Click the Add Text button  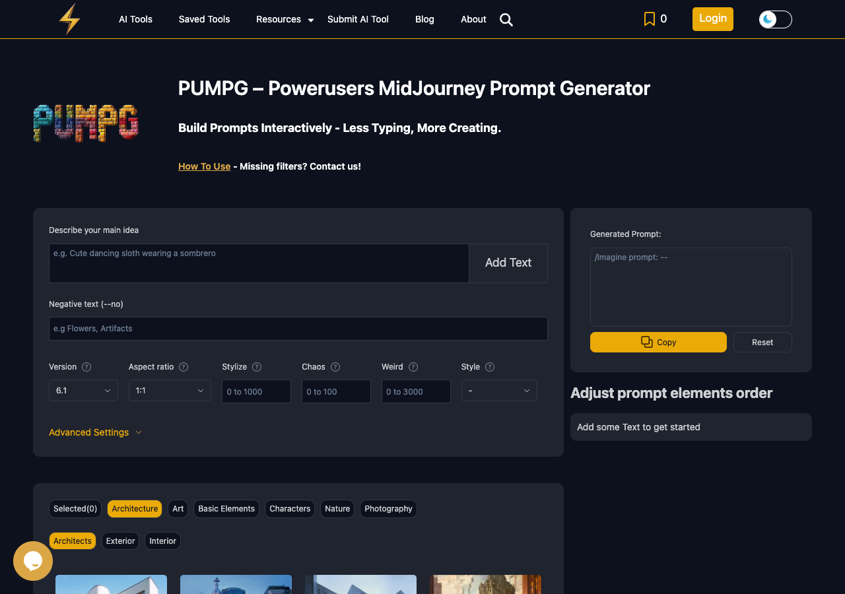tap(508, 263)
